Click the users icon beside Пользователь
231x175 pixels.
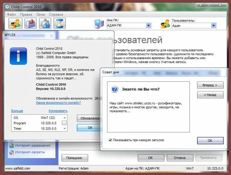(x=165, y=24)
